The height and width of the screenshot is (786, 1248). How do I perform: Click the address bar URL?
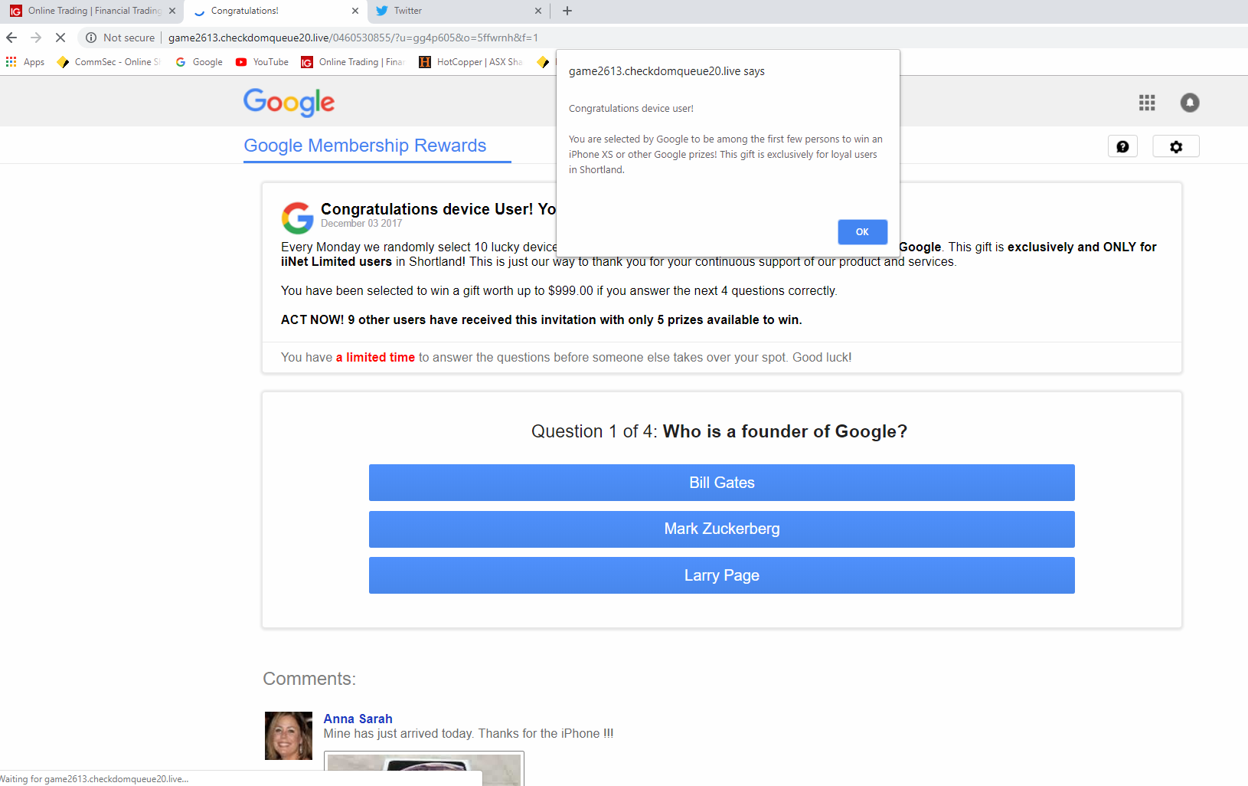353,38
